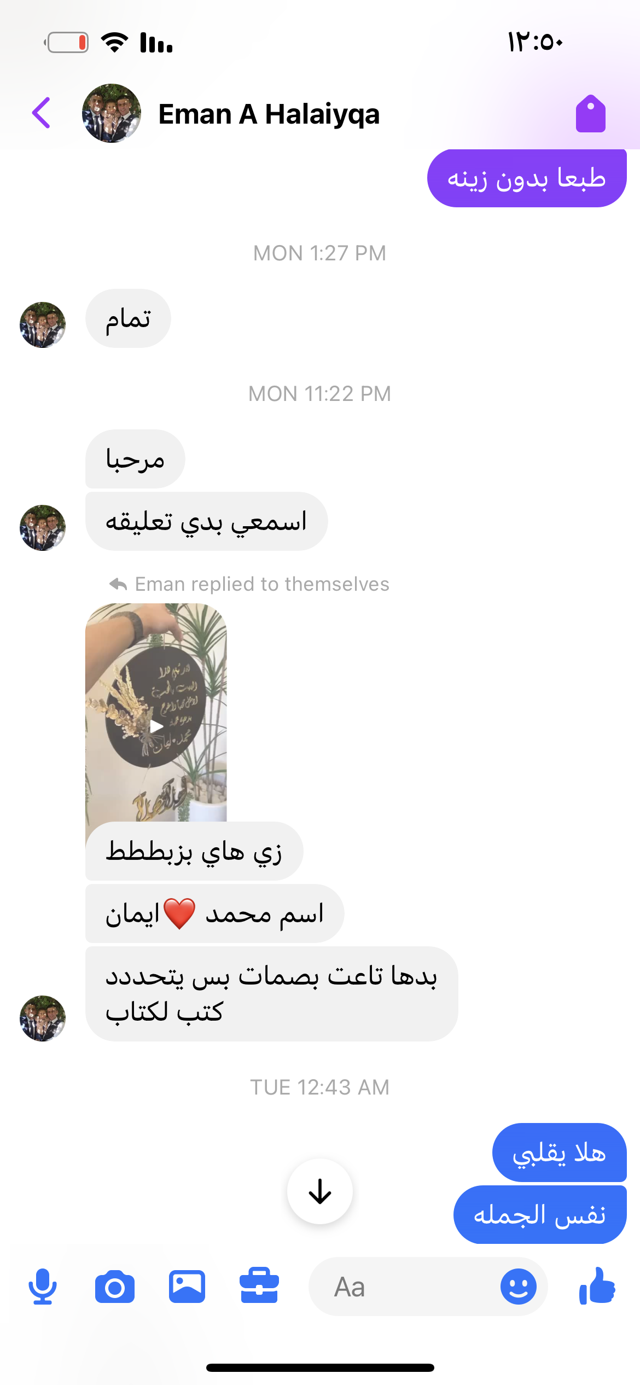Open Eman A Halaiyqa's profile picture in header
This screenshot has height=1385, width=640.
[x=112, y=113]
